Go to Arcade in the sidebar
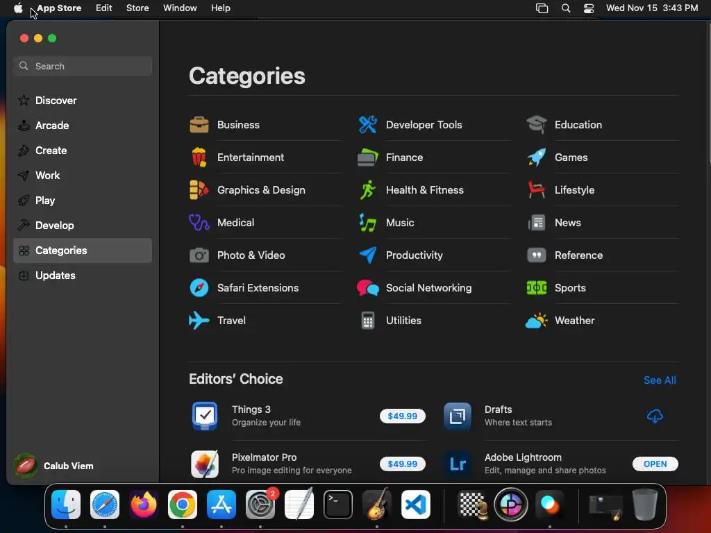This screenshot has width=711, height=533. point(83,126)
